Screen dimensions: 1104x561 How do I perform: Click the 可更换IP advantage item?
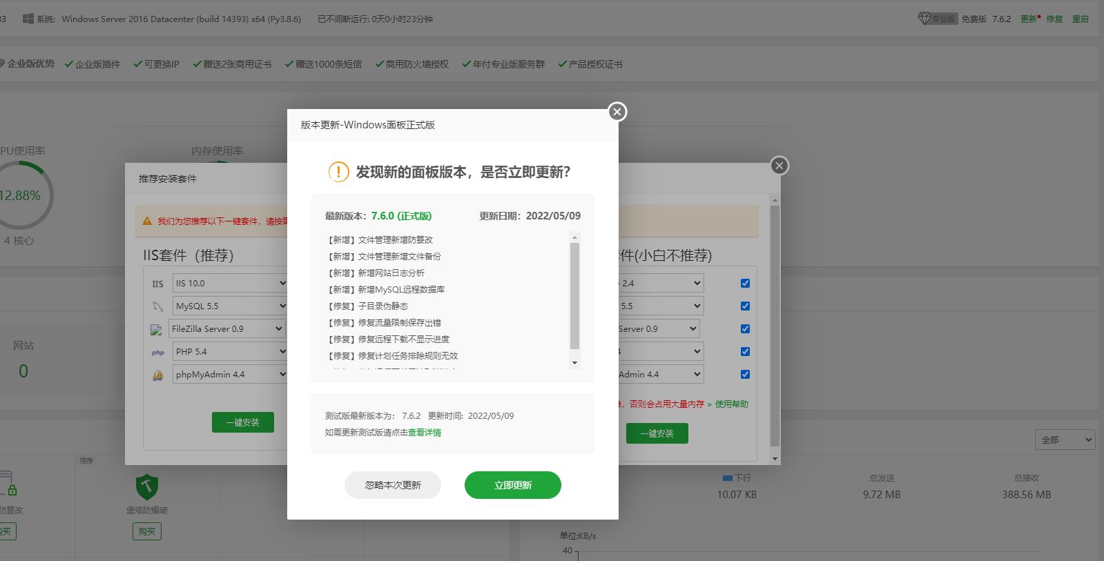click(x=157, y=64)
